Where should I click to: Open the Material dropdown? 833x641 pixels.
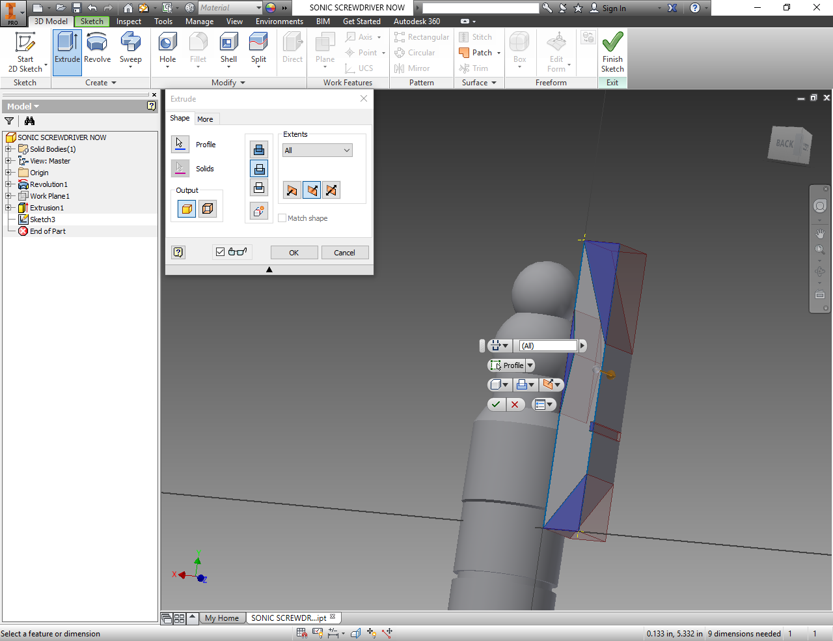tap(230, 8)
